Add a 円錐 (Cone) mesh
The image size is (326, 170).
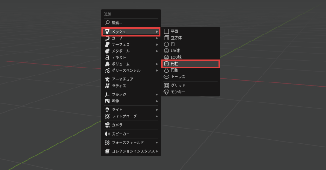pos(190,70)
